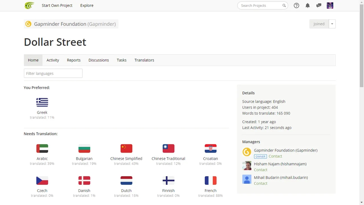The height and width of the screenshot is (205, 364).
Task: Open the Discussions tab
Action: click(99, 60)
